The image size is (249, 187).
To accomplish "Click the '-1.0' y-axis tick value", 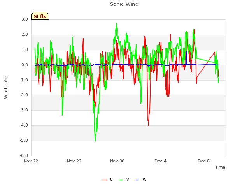I will click(24, 80).
